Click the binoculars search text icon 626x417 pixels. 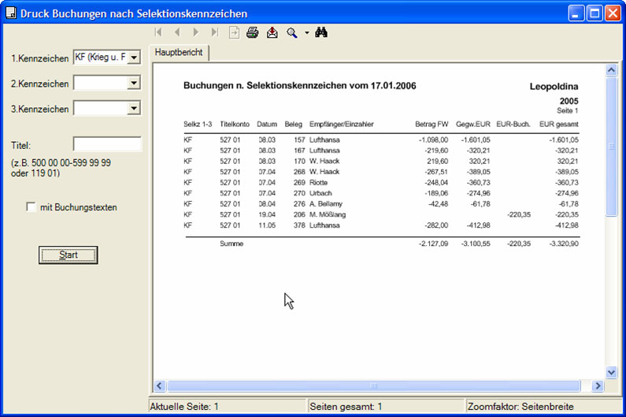[320, 32]
